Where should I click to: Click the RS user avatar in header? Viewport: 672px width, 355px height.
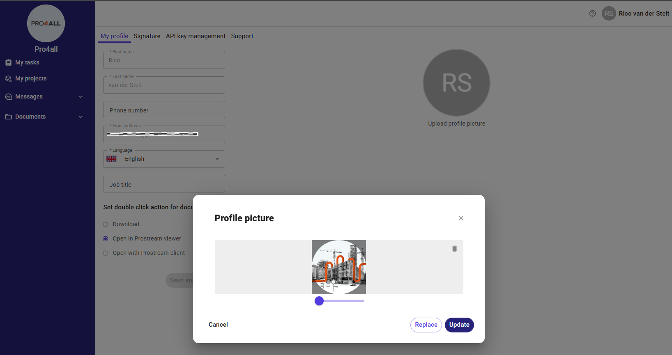pyautogui.click(x=609, y=14)
